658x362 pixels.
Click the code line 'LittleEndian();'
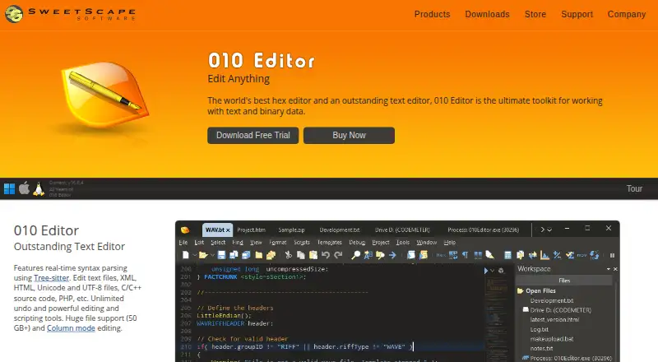point(224,315)
